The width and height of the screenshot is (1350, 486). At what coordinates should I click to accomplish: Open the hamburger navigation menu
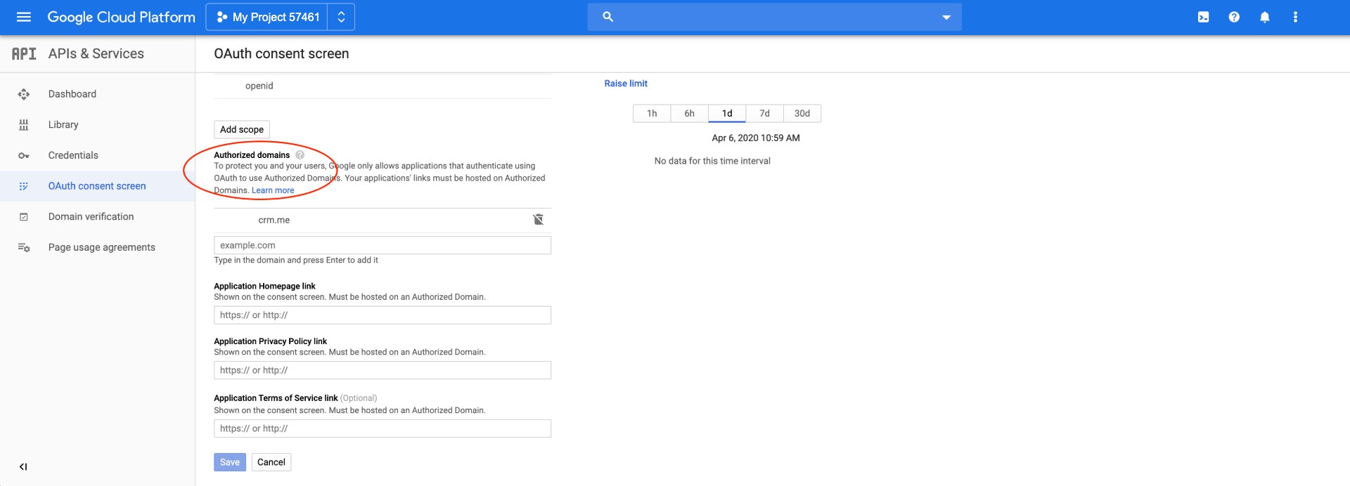pos(23,17)
